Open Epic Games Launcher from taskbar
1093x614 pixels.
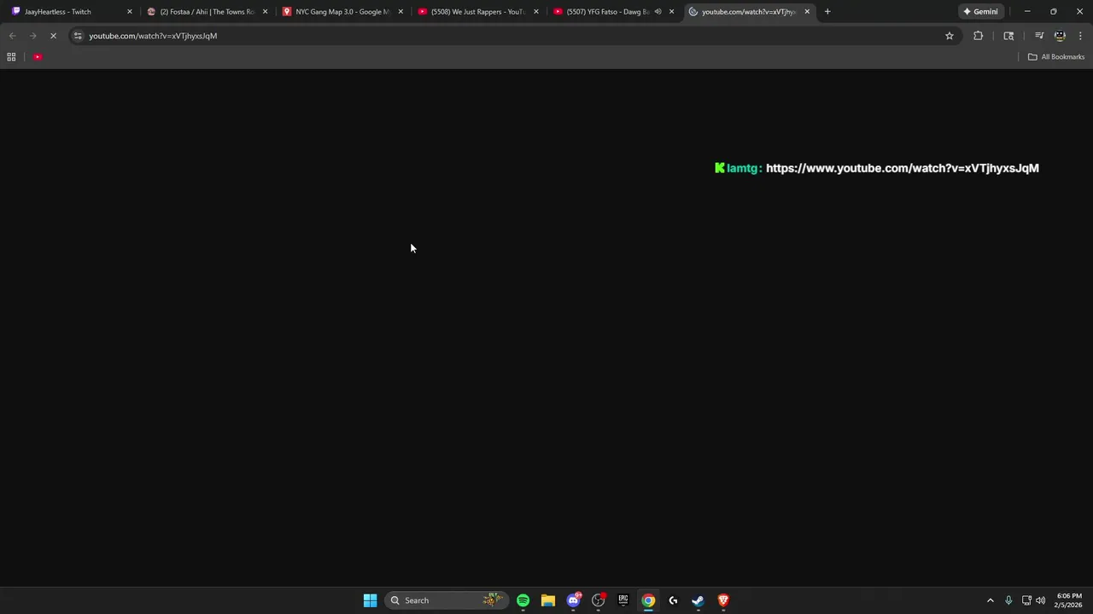623,600
